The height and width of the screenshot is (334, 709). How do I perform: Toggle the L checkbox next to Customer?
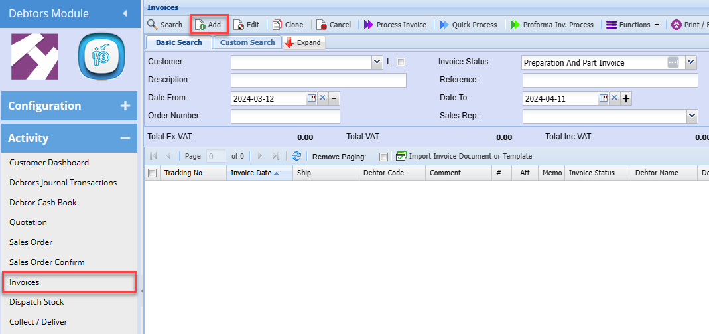pos(401,62)
